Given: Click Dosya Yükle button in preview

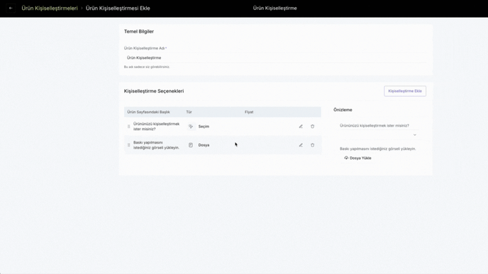Looking at the screenshot, I should 357,158.
